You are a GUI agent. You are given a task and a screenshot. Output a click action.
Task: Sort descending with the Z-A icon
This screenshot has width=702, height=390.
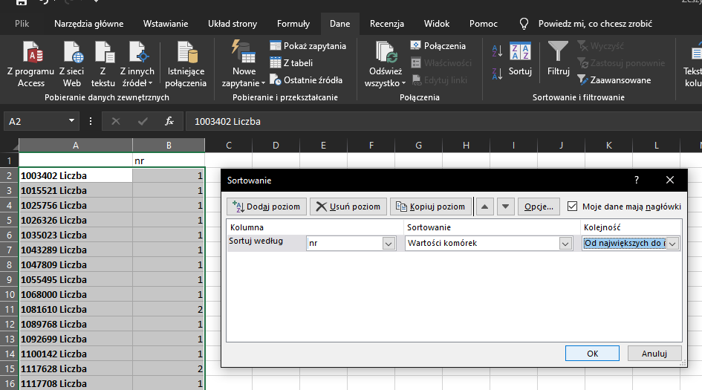(497, 74)
